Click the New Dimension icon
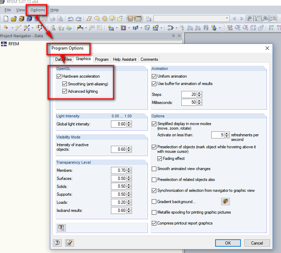 [x=80, y=28]
